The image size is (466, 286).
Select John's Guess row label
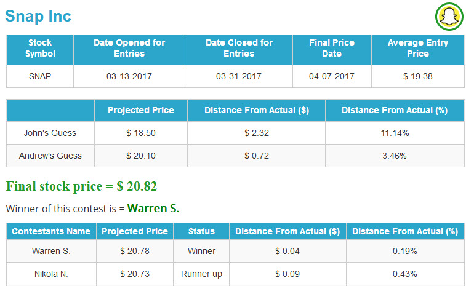point(50,133)
